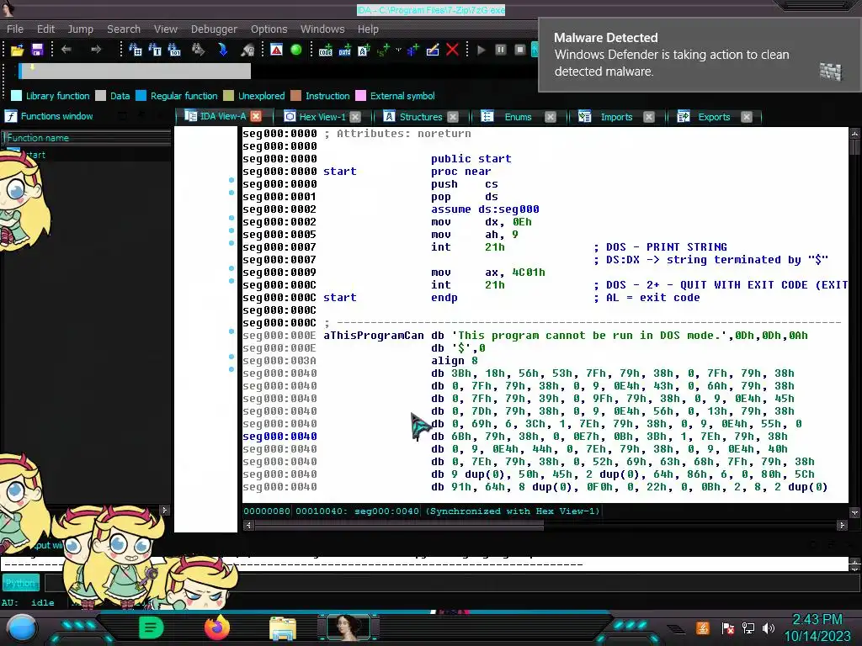This screenshot has height=646, width=862.
Task: Click the Function name column header
Action: point(87,138)
